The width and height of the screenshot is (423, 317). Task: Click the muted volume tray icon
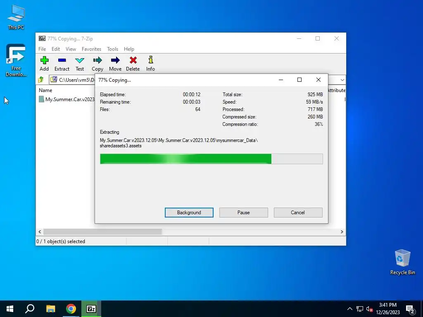(369, 309)
